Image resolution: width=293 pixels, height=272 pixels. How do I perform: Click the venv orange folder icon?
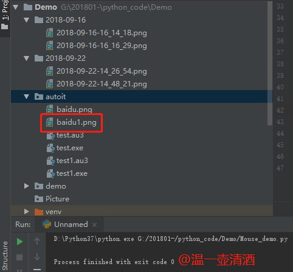[39, 212]
